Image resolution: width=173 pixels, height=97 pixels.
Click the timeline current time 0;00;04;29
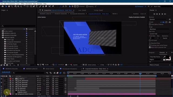click(x=6, y=72)
